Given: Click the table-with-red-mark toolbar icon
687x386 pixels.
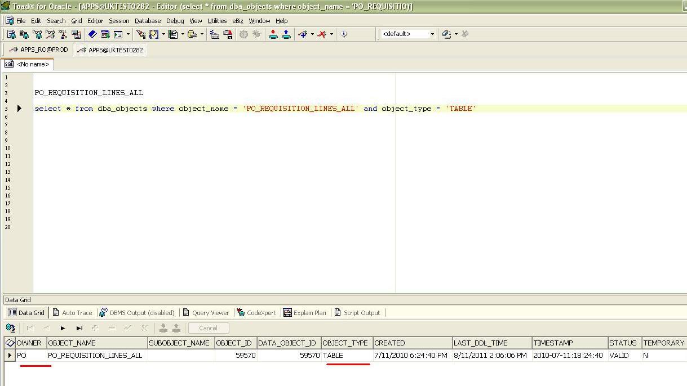Looking at the screenshot, I should [76, 34].
